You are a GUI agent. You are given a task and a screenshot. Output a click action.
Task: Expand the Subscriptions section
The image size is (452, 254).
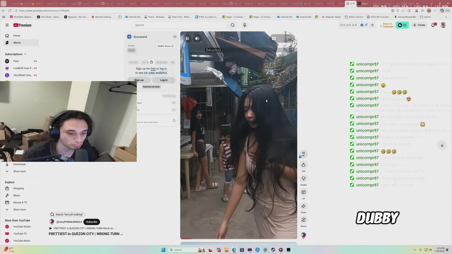click(x=16, y=54)
